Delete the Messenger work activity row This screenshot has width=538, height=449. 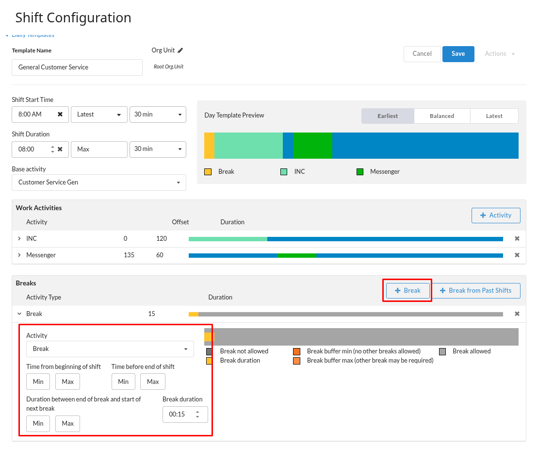tap(517, 255)
